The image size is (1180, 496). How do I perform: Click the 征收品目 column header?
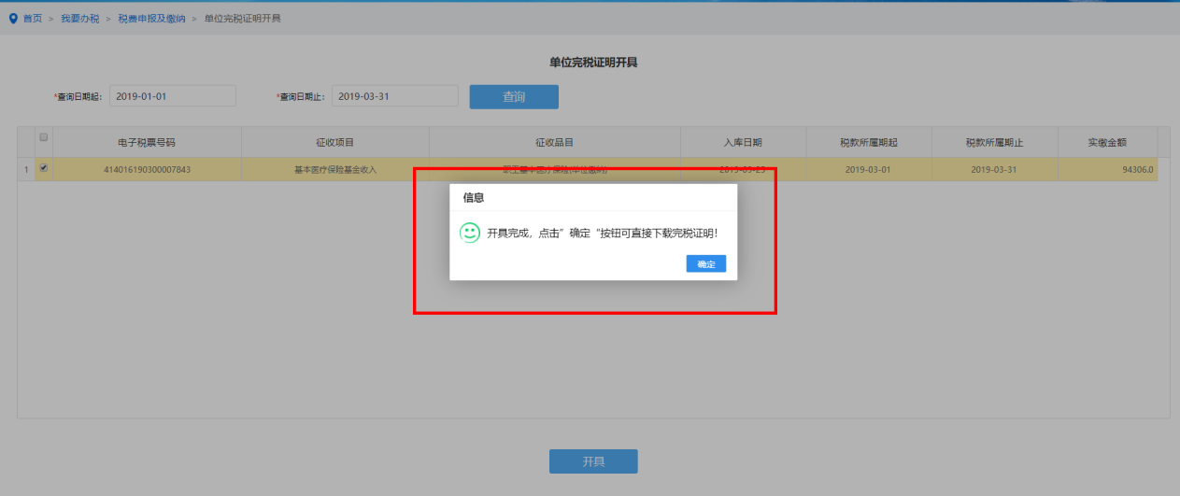555,142
